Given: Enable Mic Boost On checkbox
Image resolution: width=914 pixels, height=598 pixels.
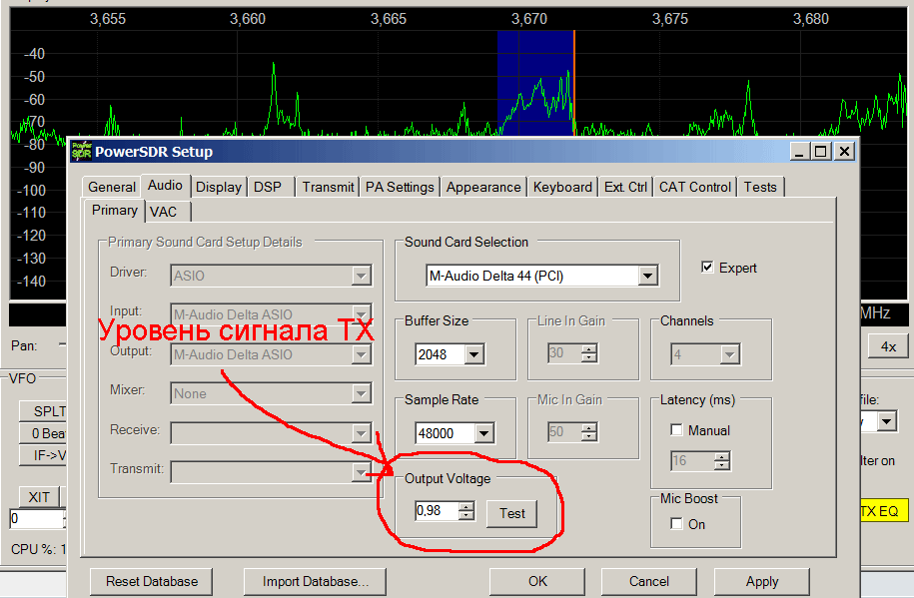Looking at the screenshot, I should click(677, 524).
